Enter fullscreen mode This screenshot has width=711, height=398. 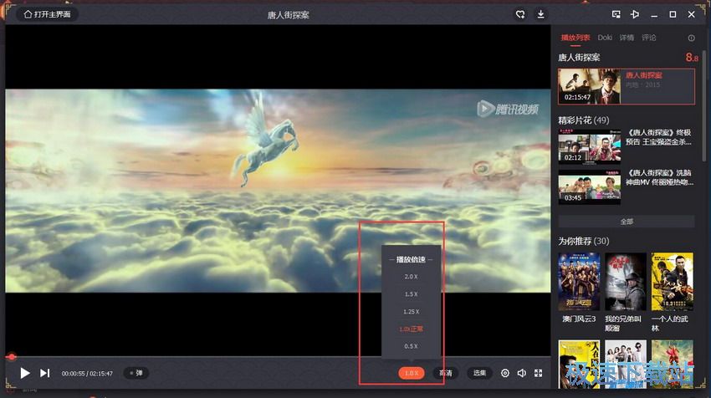point(538,373)
